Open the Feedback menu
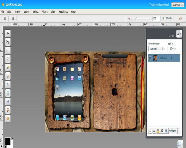This screenshot has width=186, height=148. coord(63,12)
